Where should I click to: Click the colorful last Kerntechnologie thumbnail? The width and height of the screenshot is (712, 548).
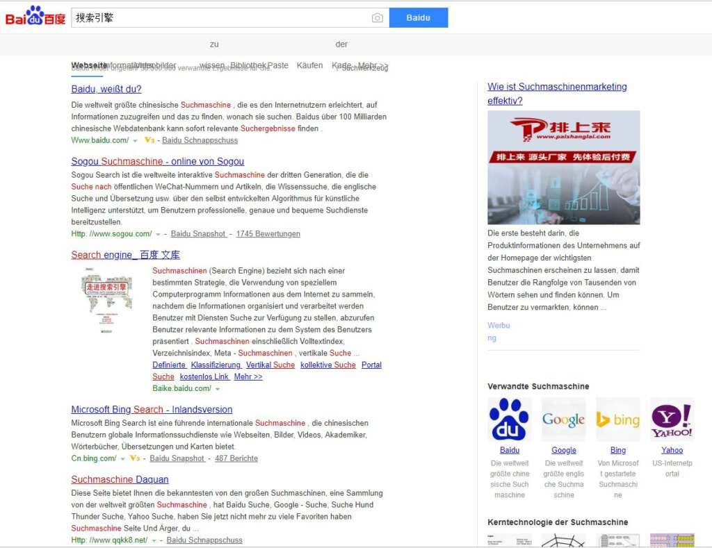coord(672,540)
